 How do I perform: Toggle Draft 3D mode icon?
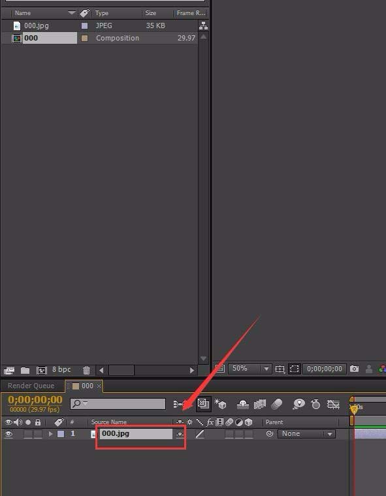point(220,404)
